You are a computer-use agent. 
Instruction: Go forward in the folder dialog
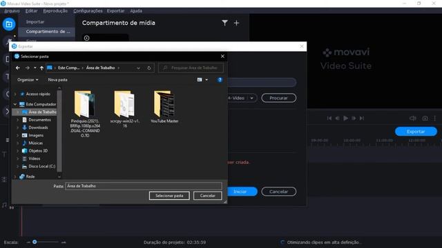[28, 68]
